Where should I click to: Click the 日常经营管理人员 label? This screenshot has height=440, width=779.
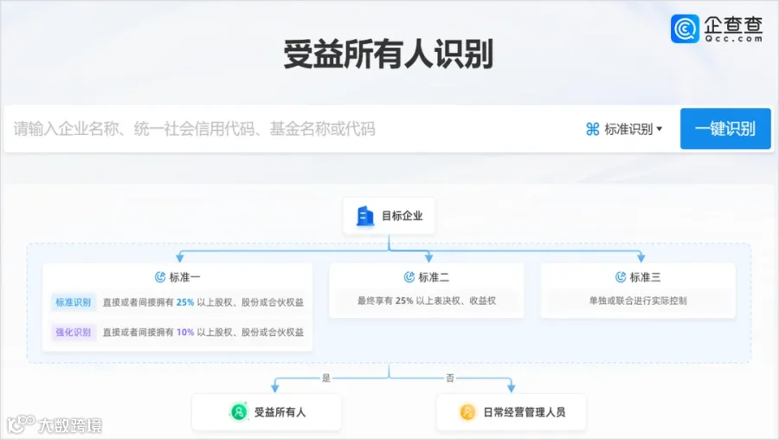click(x=525, y=412)
